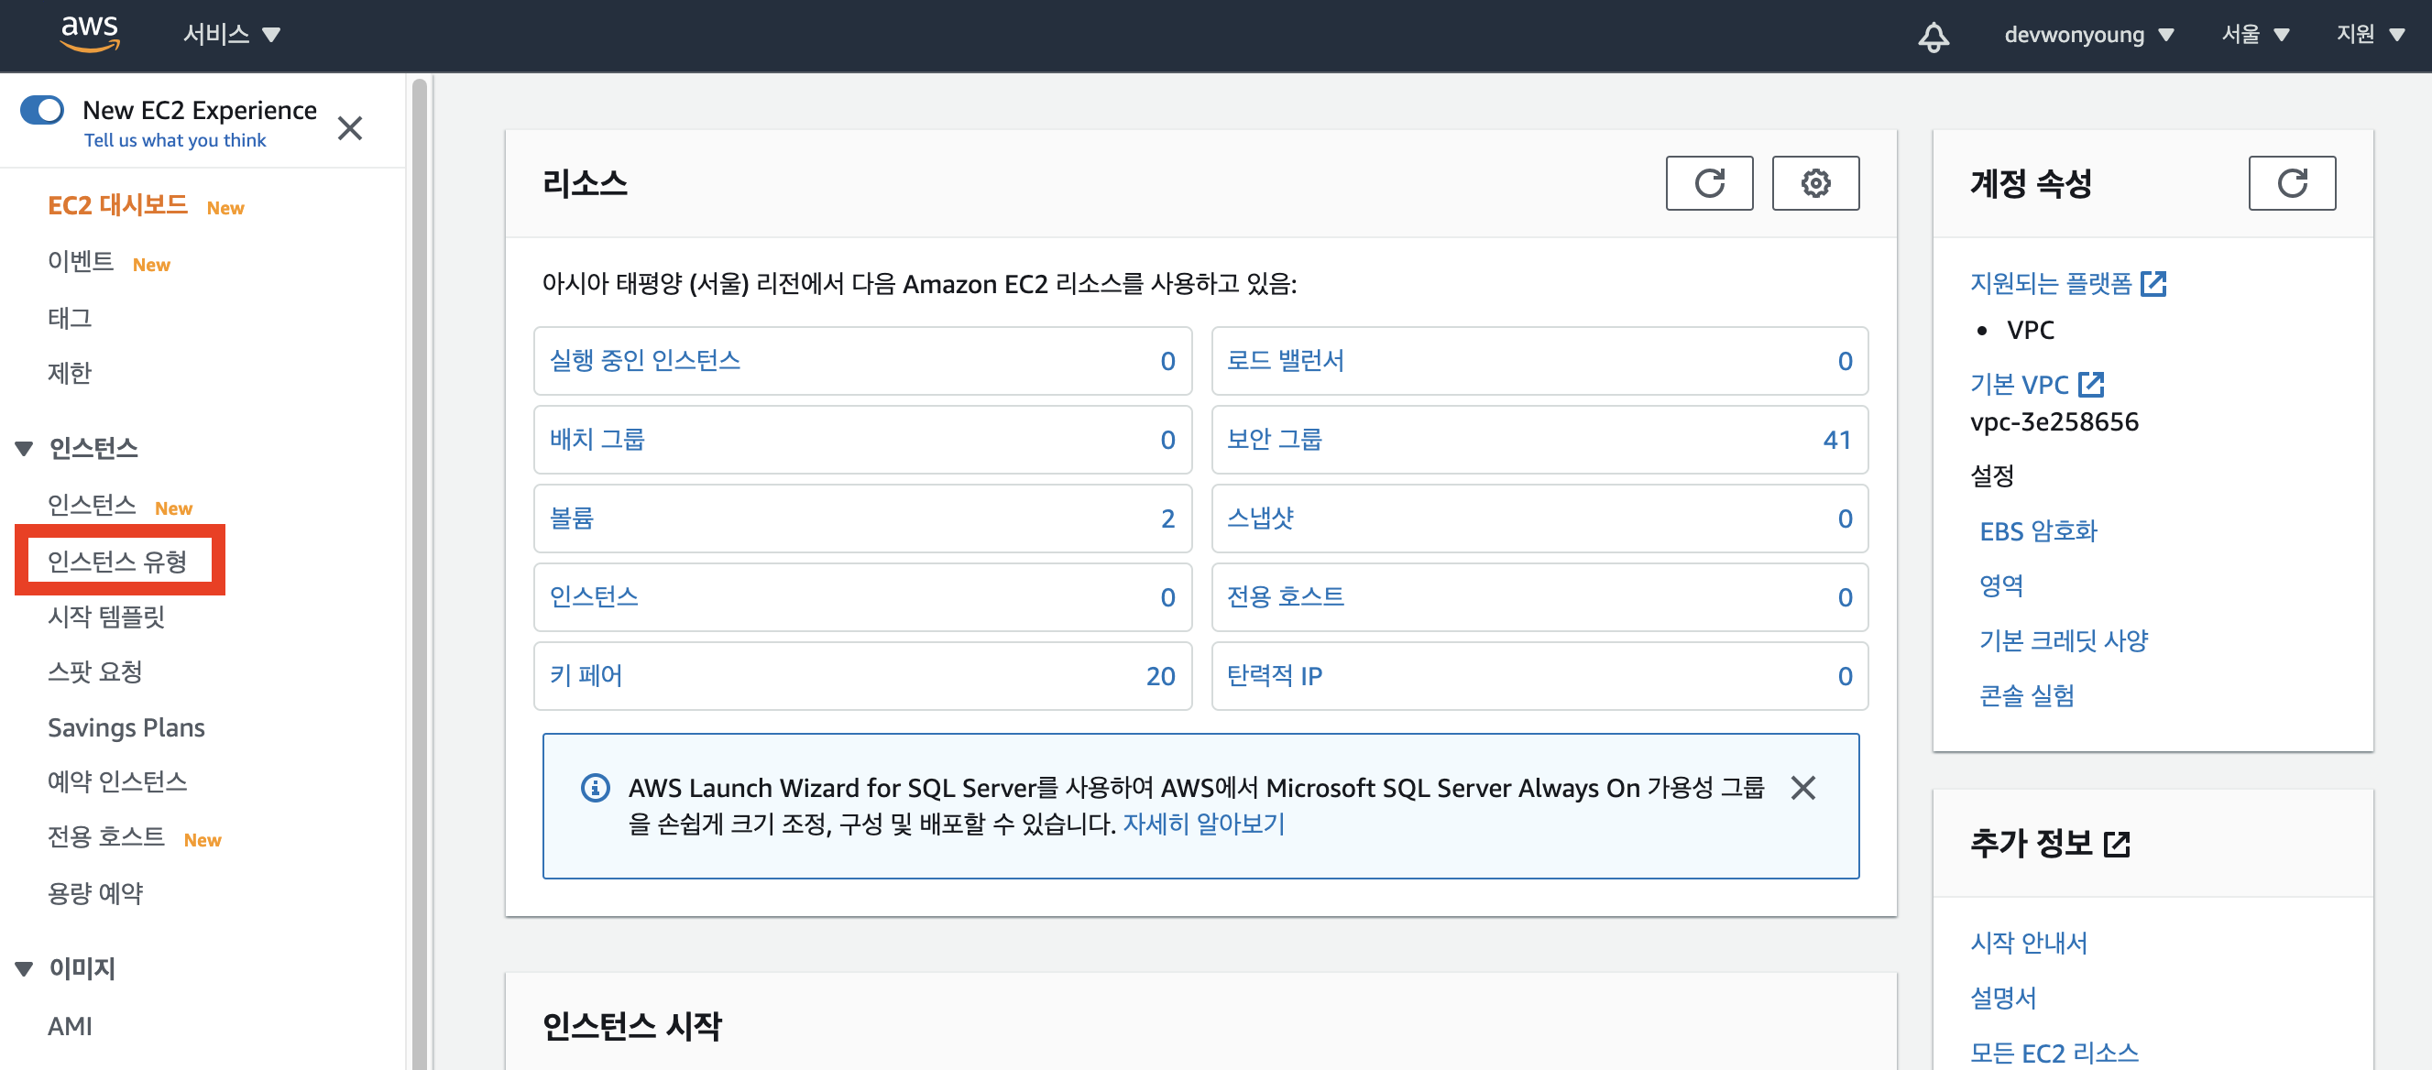The width and height of the screenshot is (2432, 1070).
Task: Open the 보안 그룹 resource link
Action: 1274,440
